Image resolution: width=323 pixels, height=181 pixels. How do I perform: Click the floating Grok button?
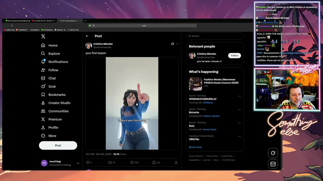[x=273, y=153]
